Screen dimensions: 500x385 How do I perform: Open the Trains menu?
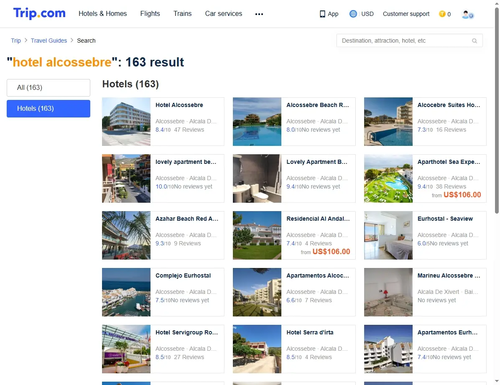(x=182, y=14)
